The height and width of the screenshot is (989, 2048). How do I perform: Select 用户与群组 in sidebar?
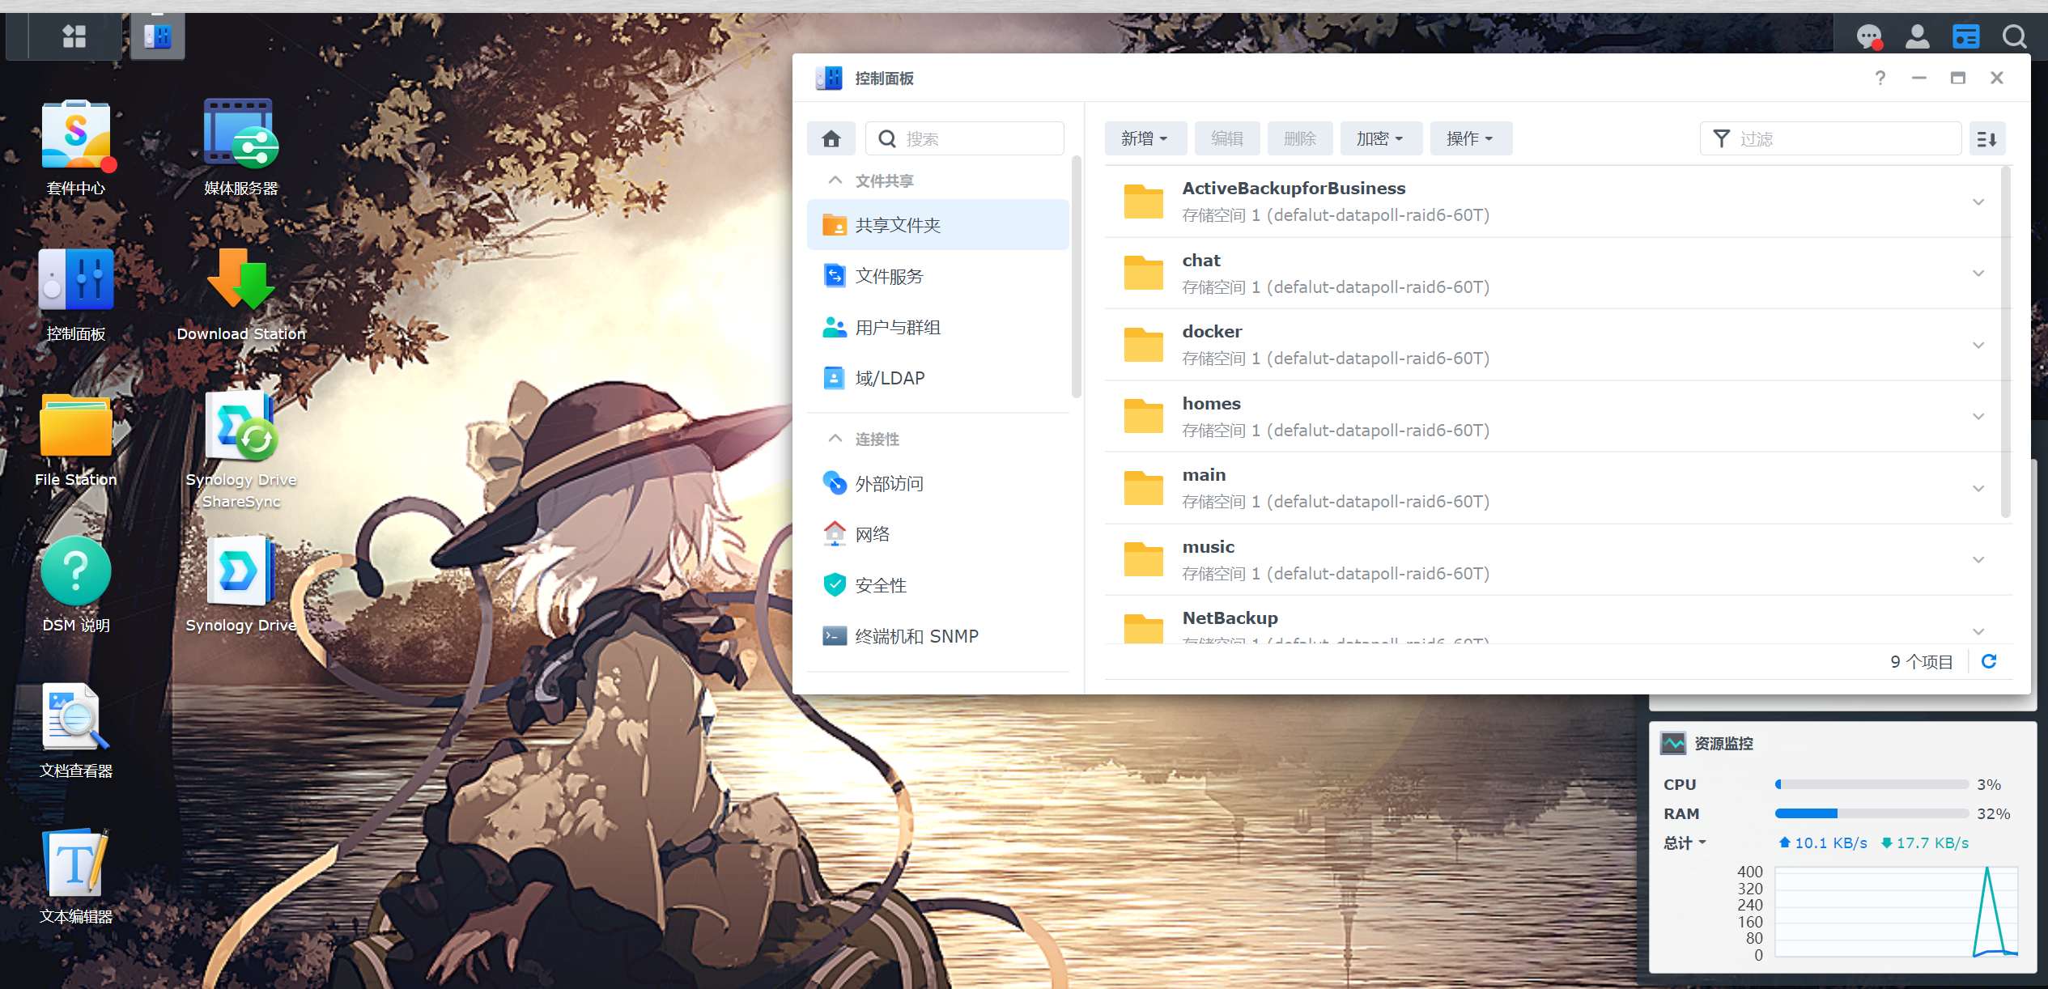(898, 328)
